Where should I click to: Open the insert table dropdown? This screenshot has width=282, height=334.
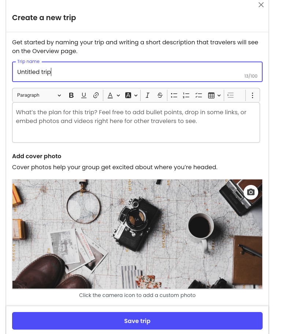pos(214,95)
